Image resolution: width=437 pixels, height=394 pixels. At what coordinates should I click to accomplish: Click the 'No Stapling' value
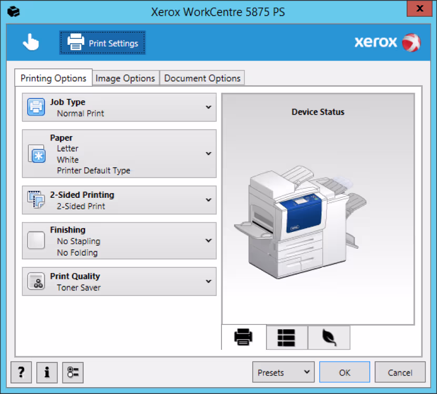click(78, 241)
